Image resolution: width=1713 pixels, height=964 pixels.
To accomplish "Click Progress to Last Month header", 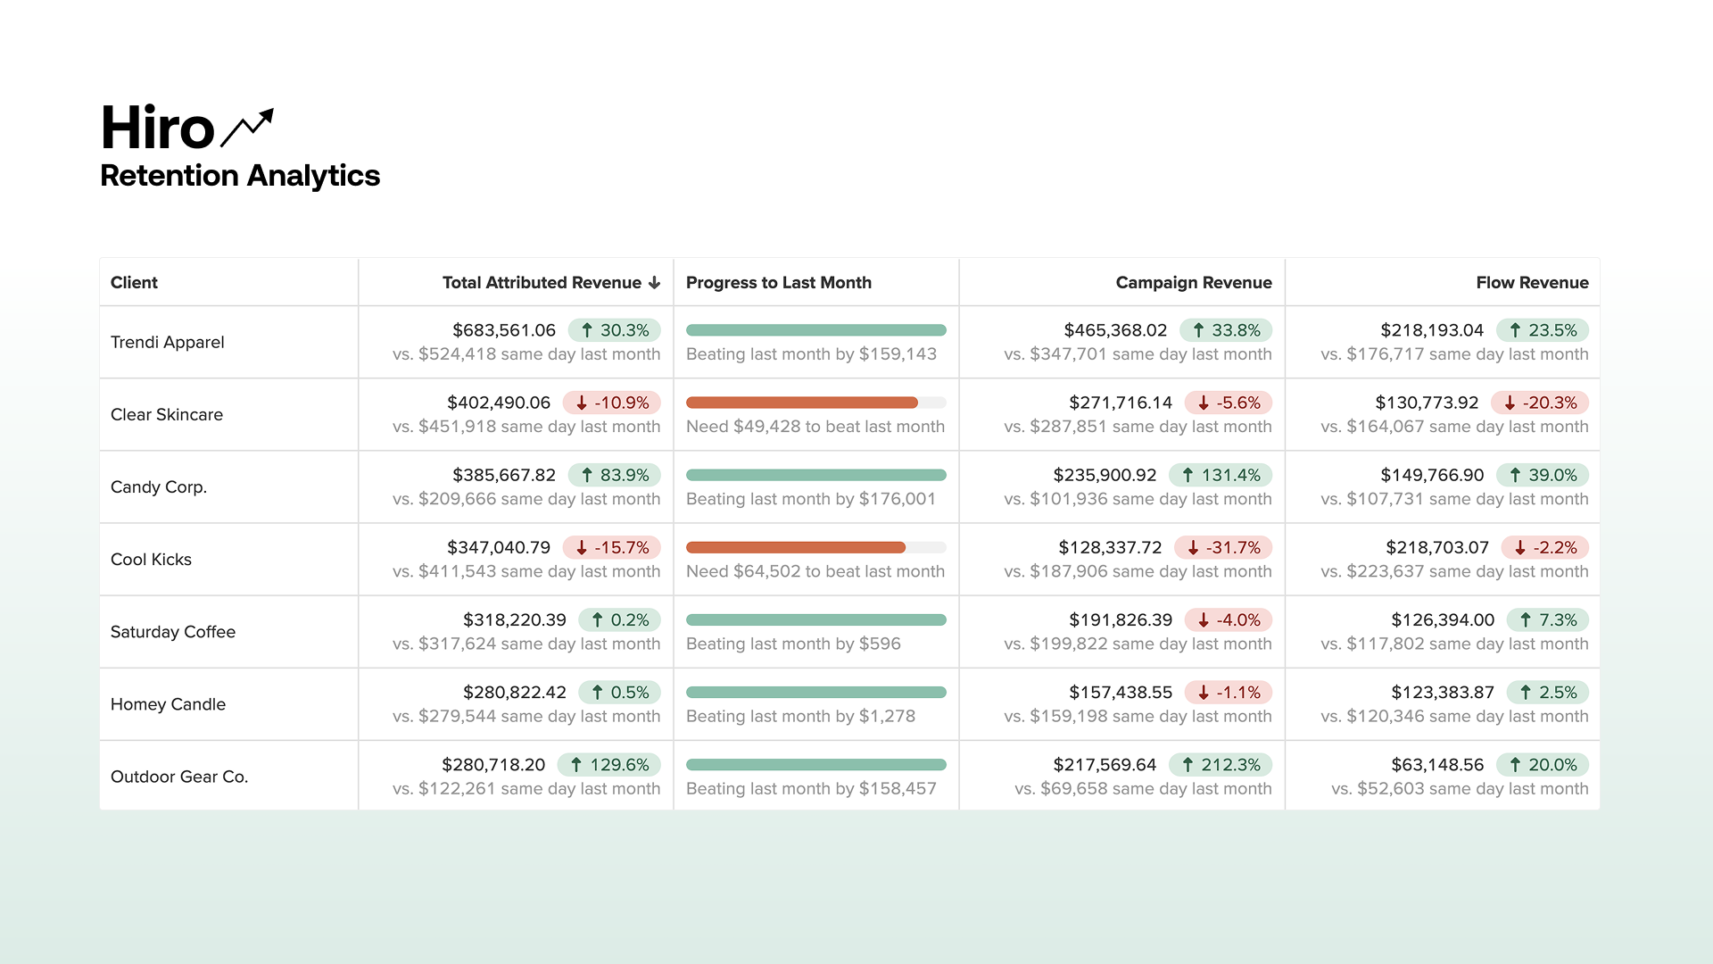I will tap(778, 283).
